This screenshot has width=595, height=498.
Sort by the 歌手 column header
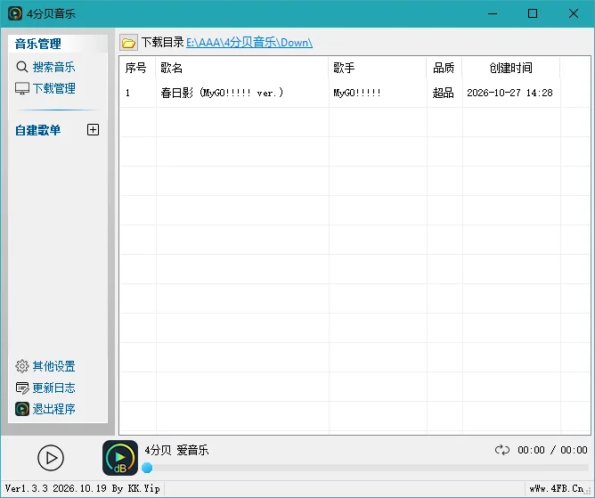coord(378,68)
